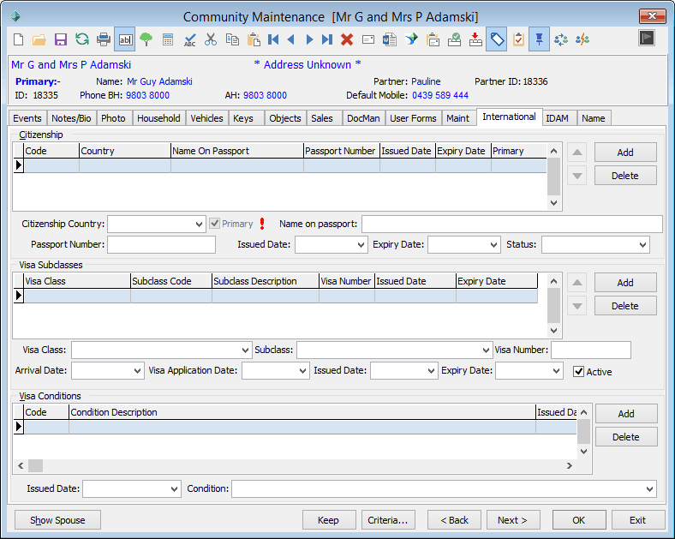The image size is (675, 539).
Task: Open citizenship Issued Date dropdown
Action: point(361,244)
